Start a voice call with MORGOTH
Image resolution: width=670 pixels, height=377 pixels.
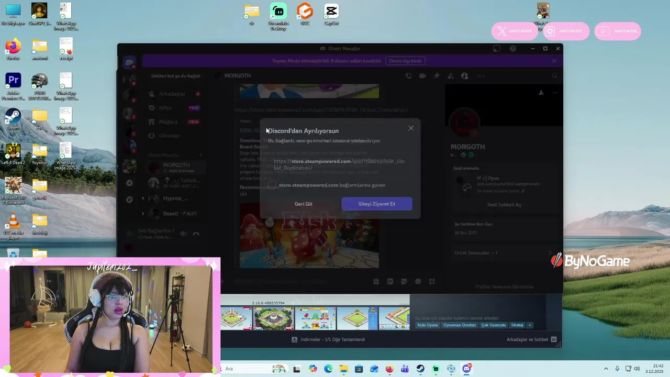click(x=408, y=76)
